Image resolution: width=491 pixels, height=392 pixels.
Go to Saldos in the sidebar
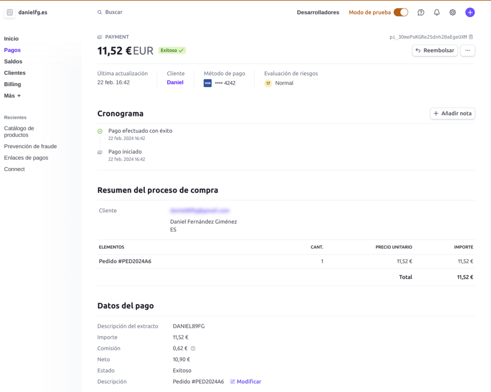click(13, 62)
